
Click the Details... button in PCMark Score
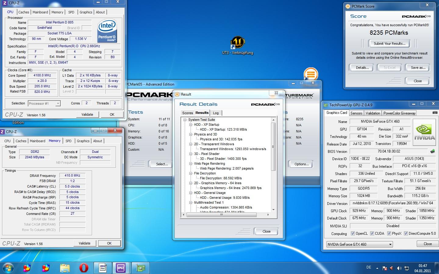(362, 68)
